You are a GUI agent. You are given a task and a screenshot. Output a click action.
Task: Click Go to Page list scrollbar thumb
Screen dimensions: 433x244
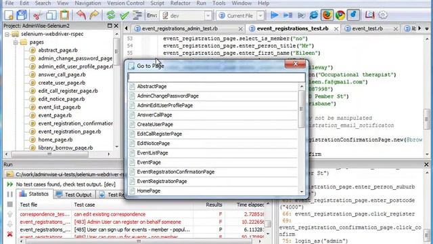pyautogui.click(x=301, y=109)
